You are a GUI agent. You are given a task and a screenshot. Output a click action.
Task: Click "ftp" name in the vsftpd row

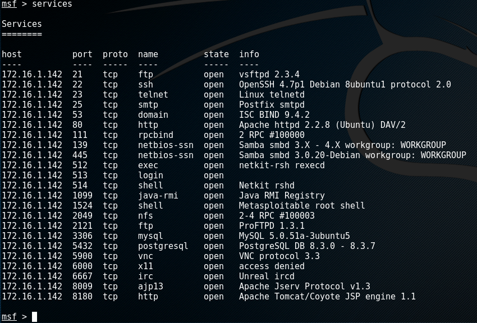pyautogui.click(x=145, y=75)
